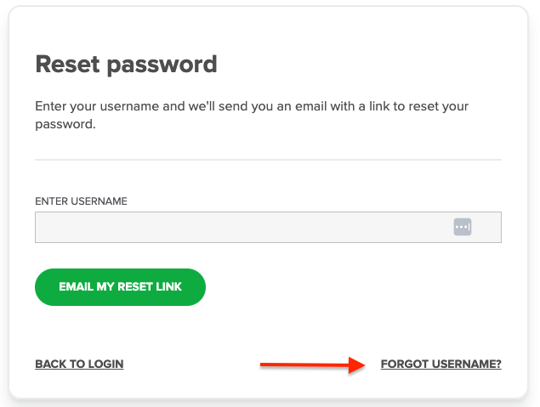Click the horizontal divider below the instructions
The width and height of the screenshot is (540, 407).
pyautogui.click(x=268, y=160)
